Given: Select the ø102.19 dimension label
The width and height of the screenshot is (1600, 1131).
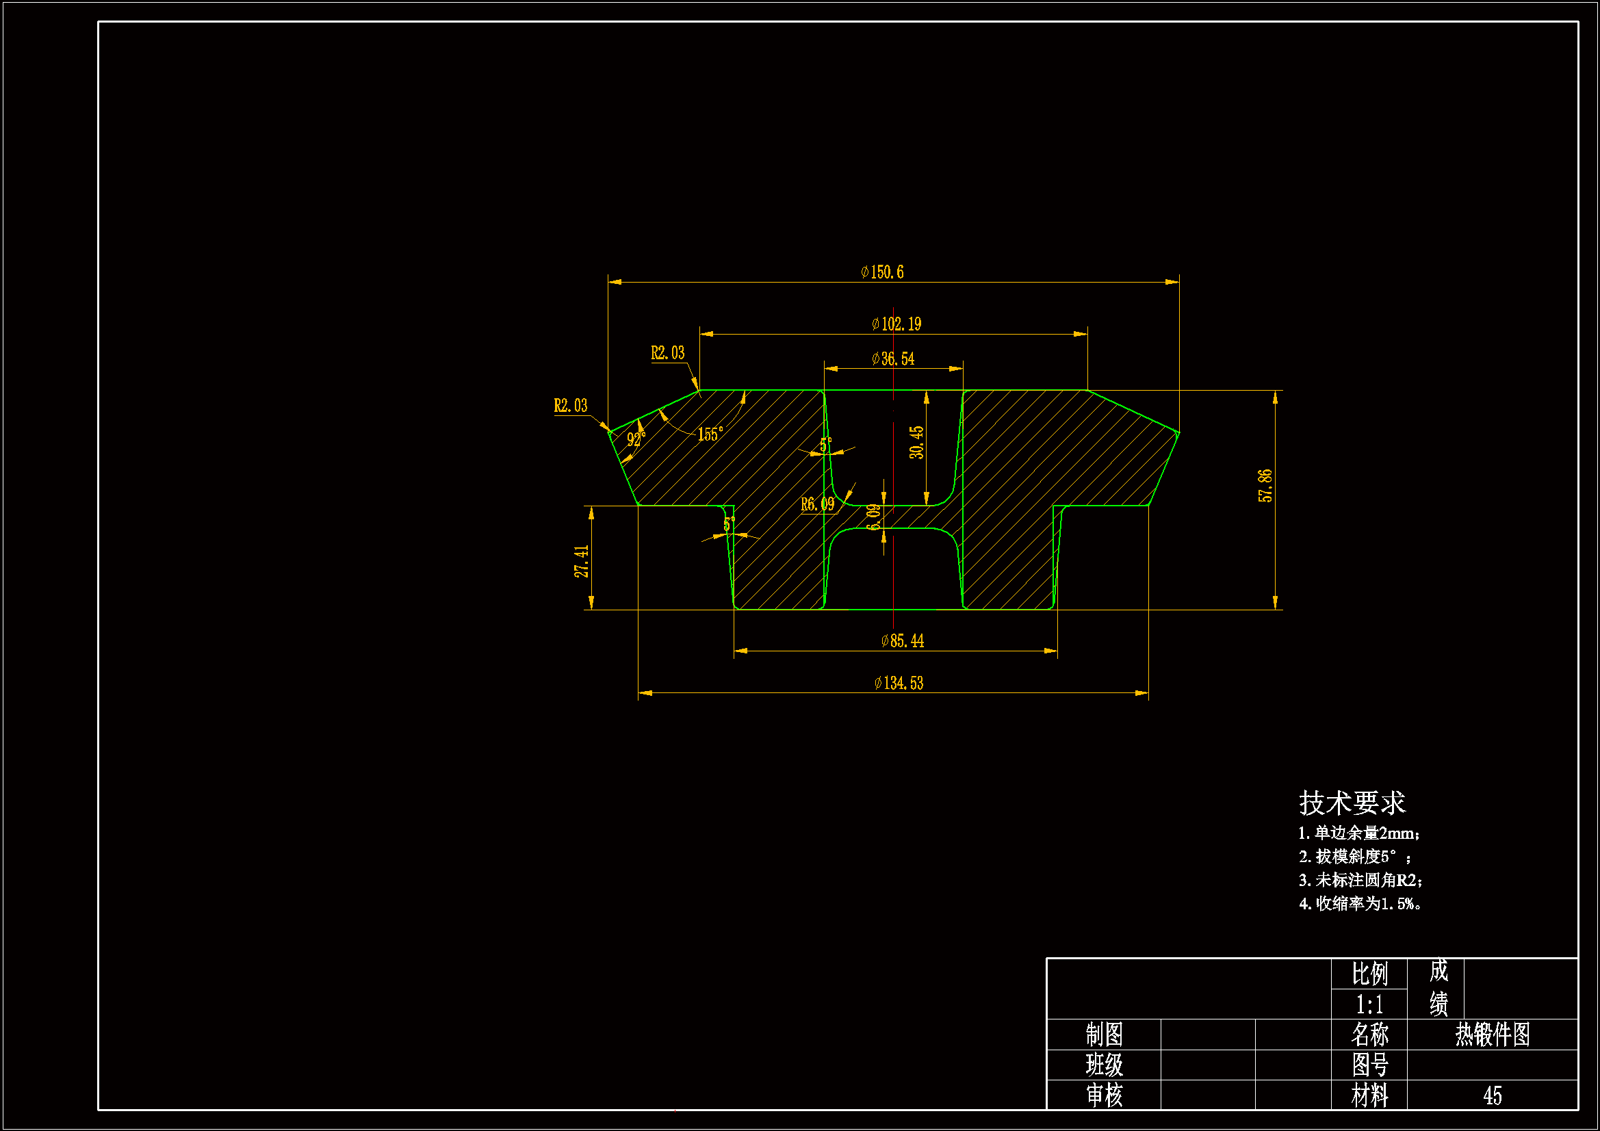Looking at the screenshot, I should click(x=896, y=324).
